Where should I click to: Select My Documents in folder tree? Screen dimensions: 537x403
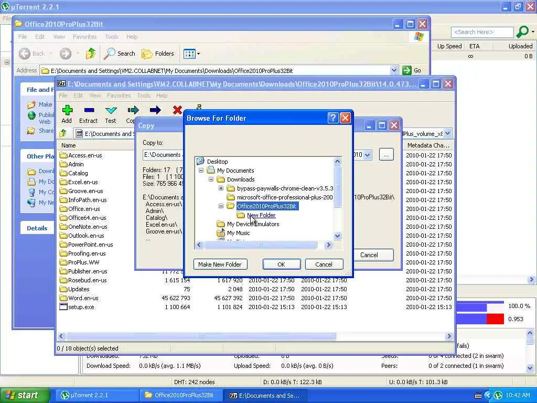[235, 171]
